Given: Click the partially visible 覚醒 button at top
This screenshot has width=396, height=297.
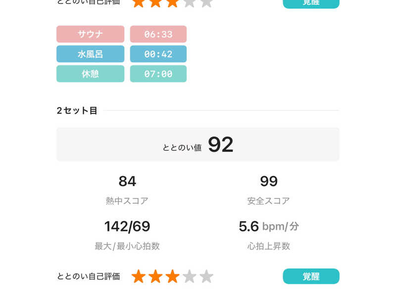Looking at the screenshot, I should (311, 3).
